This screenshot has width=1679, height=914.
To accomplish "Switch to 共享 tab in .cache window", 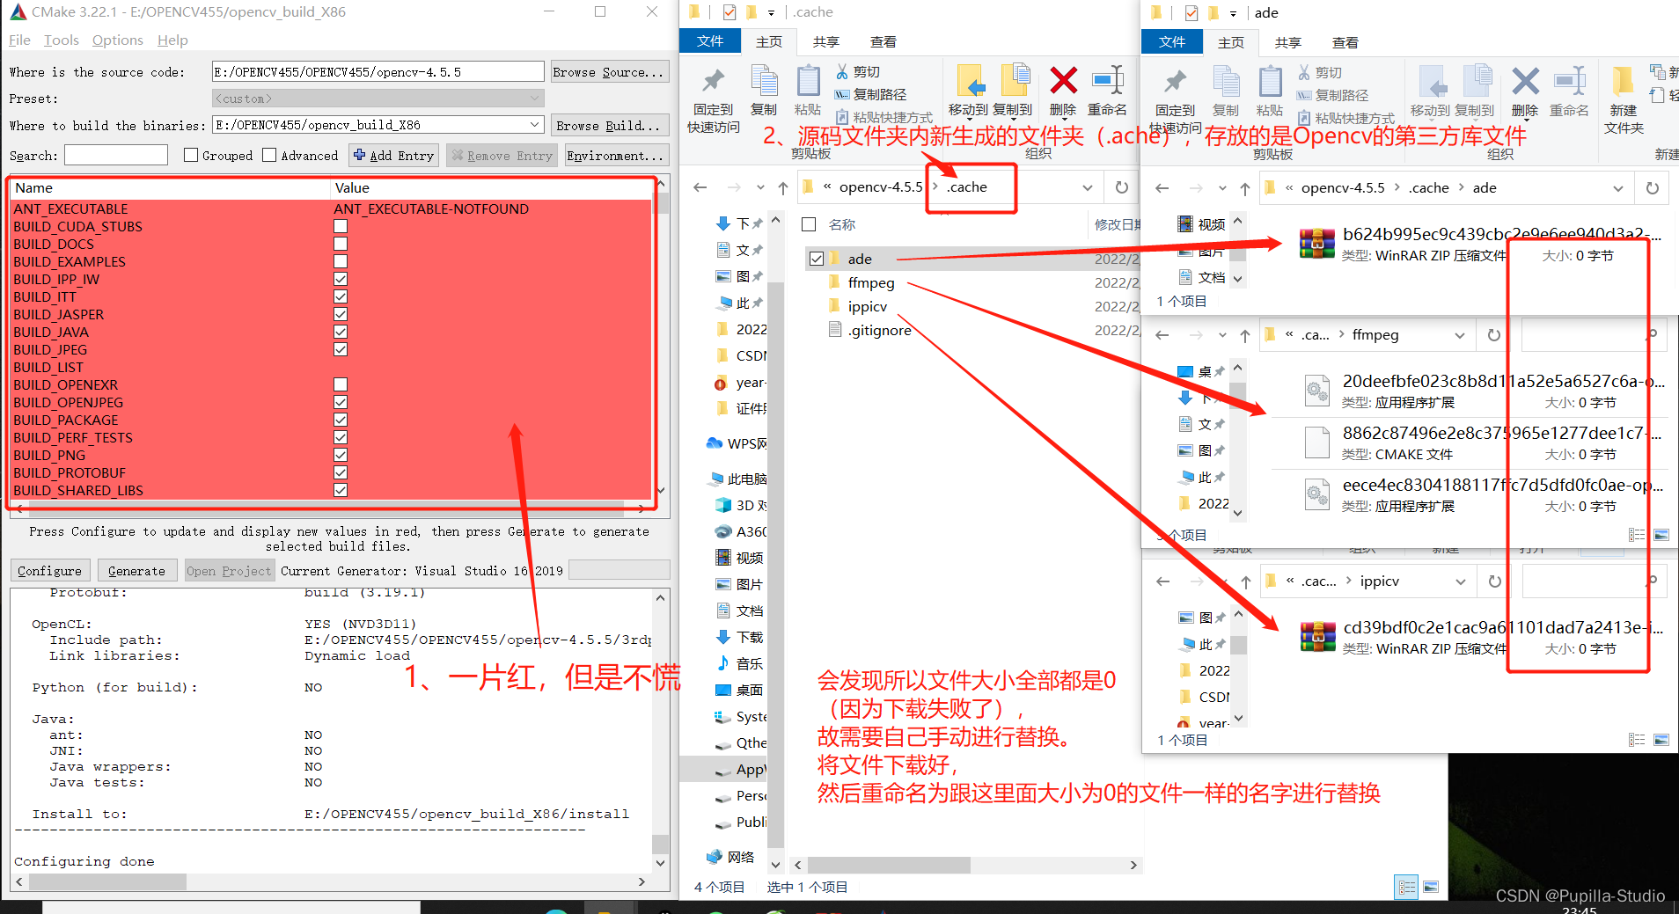I will pos(825,41).
